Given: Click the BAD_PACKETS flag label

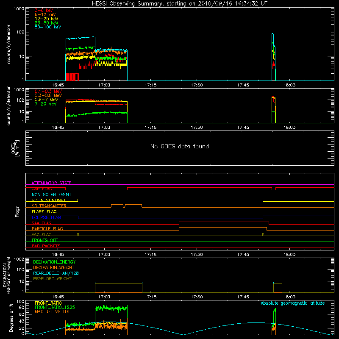Looking at the screenshot, I should pos(46,246).
